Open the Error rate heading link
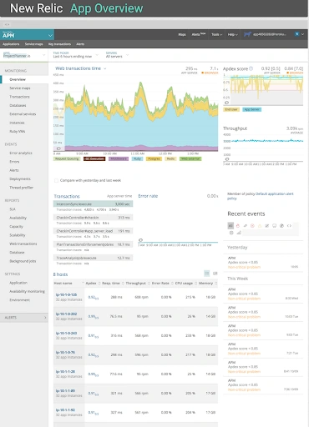This screenshot has height=427, width=309. coord(148,196)
